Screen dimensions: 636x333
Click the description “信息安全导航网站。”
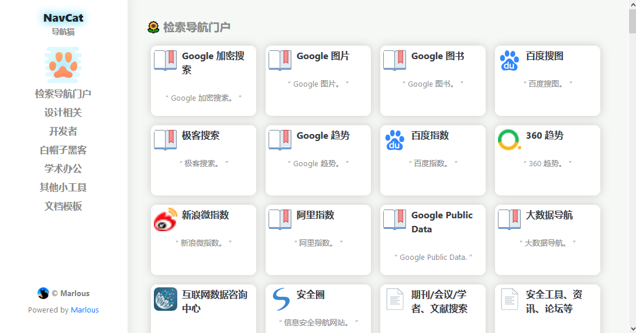point(318,322)
